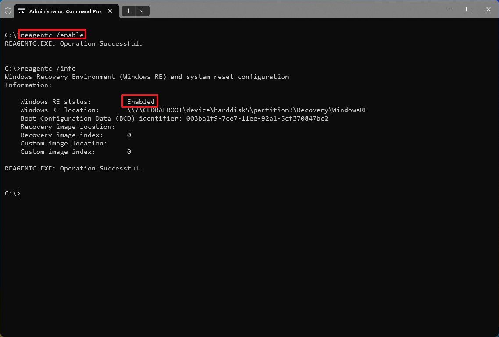Viewport: 499px width, 337px height.
Task: Select the highlighted reagentc /enable command text
Action: click(52, 34)
